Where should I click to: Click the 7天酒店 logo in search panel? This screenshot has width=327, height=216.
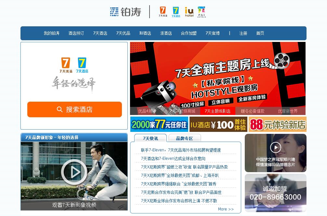click(x=82, y=65)
